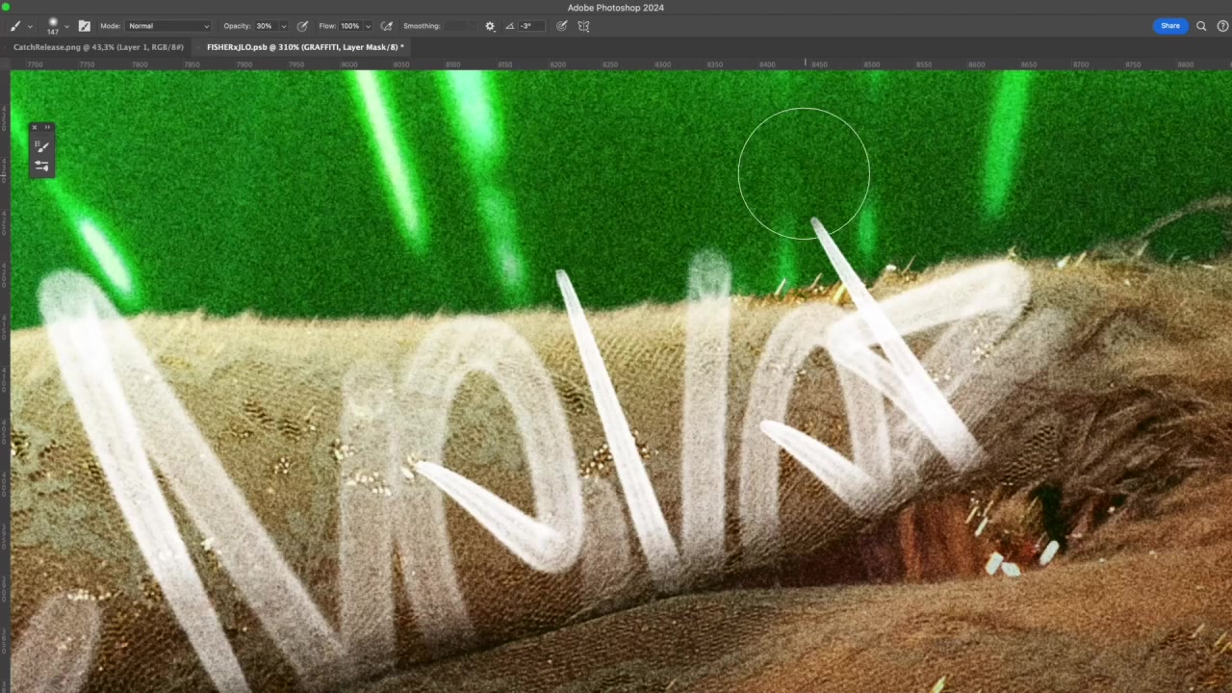Switch to CatchRelease.png document tab
The width and height of the screenshot is (1232, 693).
pyautogui.click(x=98, y=47)
